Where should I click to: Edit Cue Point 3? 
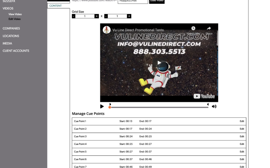click(x=242, y=136)
